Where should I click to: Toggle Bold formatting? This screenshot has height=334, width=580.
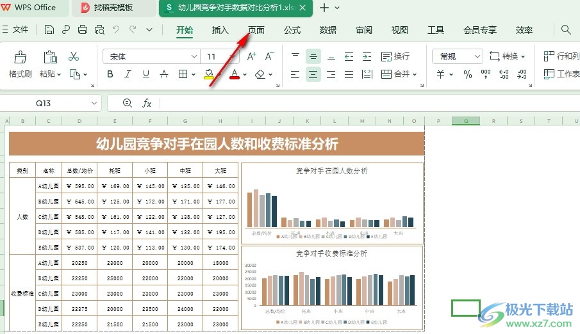(110, 74)
